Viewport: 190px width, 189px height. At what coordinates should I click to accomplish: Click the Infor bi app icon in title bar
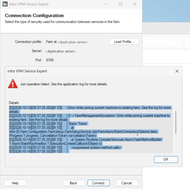5,4
